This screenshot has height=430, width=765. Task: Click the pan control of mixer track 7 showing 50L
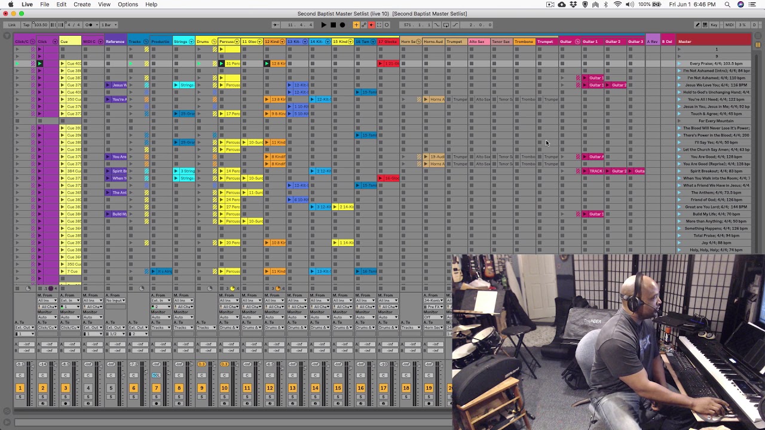coord(156,375)
